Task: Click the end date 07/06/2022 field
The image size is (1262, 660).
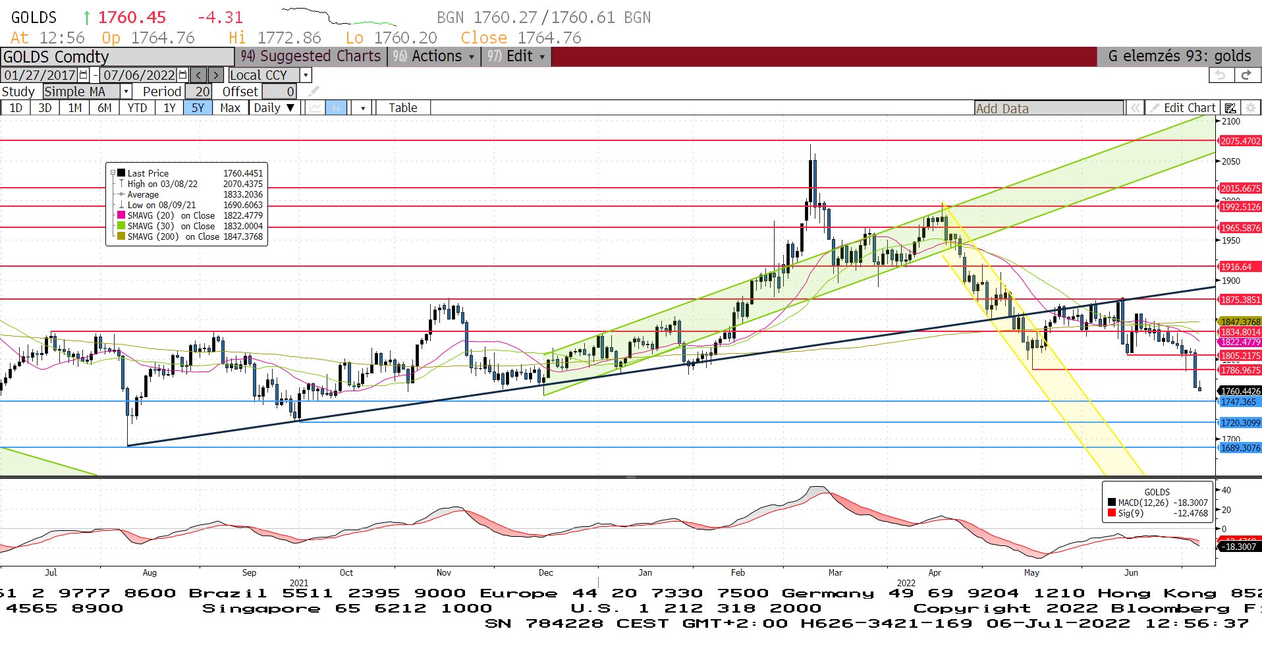Action: [139, 75]
